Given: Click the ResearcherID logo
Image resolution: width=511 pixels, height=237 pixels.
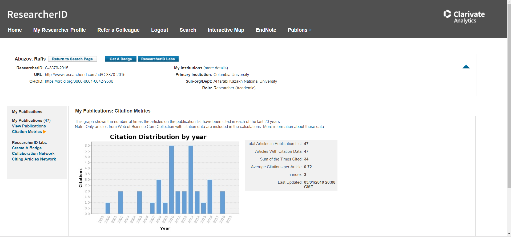Looking at the screenshot, I should [x=37, y=14].
